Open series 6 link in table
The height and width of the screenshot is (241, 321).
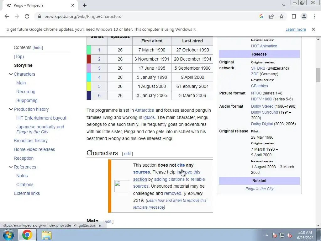[x=99, y=95]
